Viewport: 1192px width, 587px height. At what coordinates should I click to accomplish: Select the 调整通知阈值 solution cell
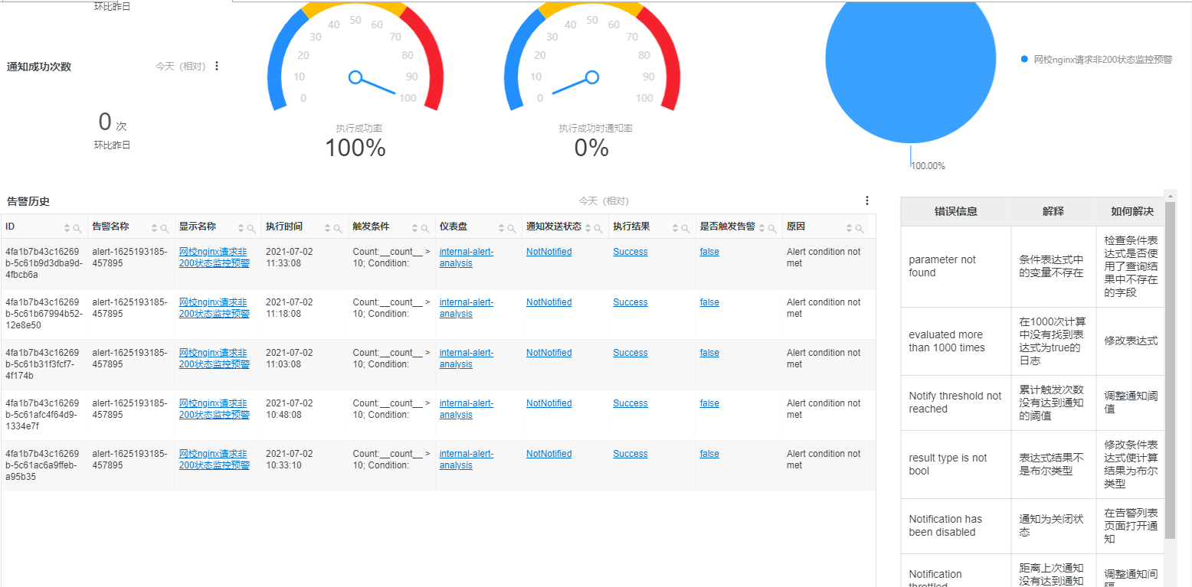[x=1131, y=403]
